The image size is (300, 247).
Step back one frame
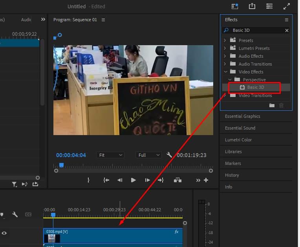pyautogui.click(x=120, y=180)
